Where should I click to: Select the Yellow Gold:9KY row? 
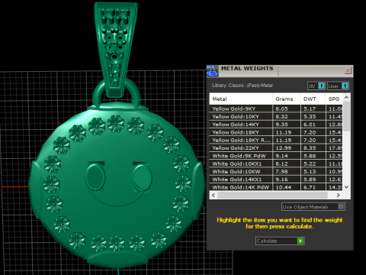[276, 108]
